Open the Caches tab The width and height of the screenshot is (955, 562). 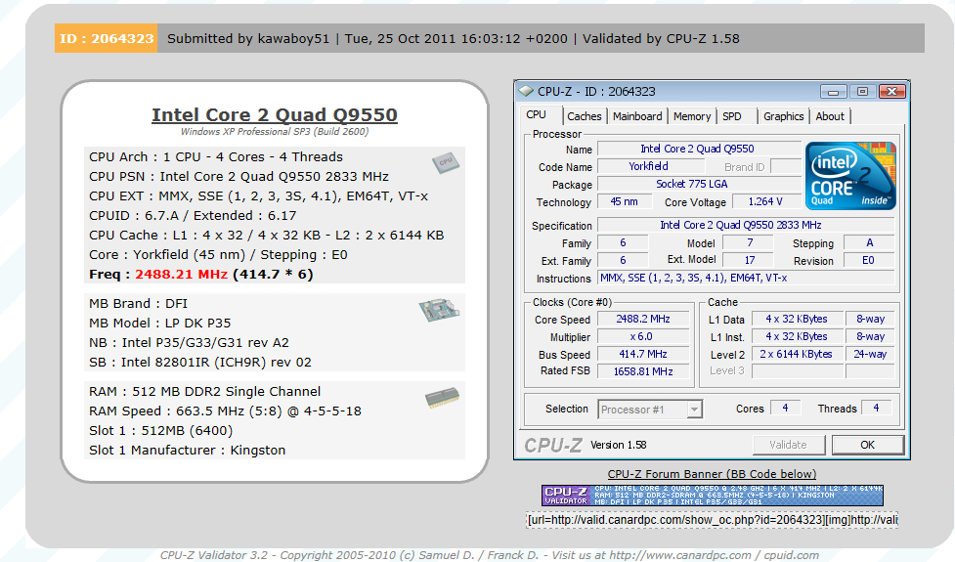(x=585, y=116)
